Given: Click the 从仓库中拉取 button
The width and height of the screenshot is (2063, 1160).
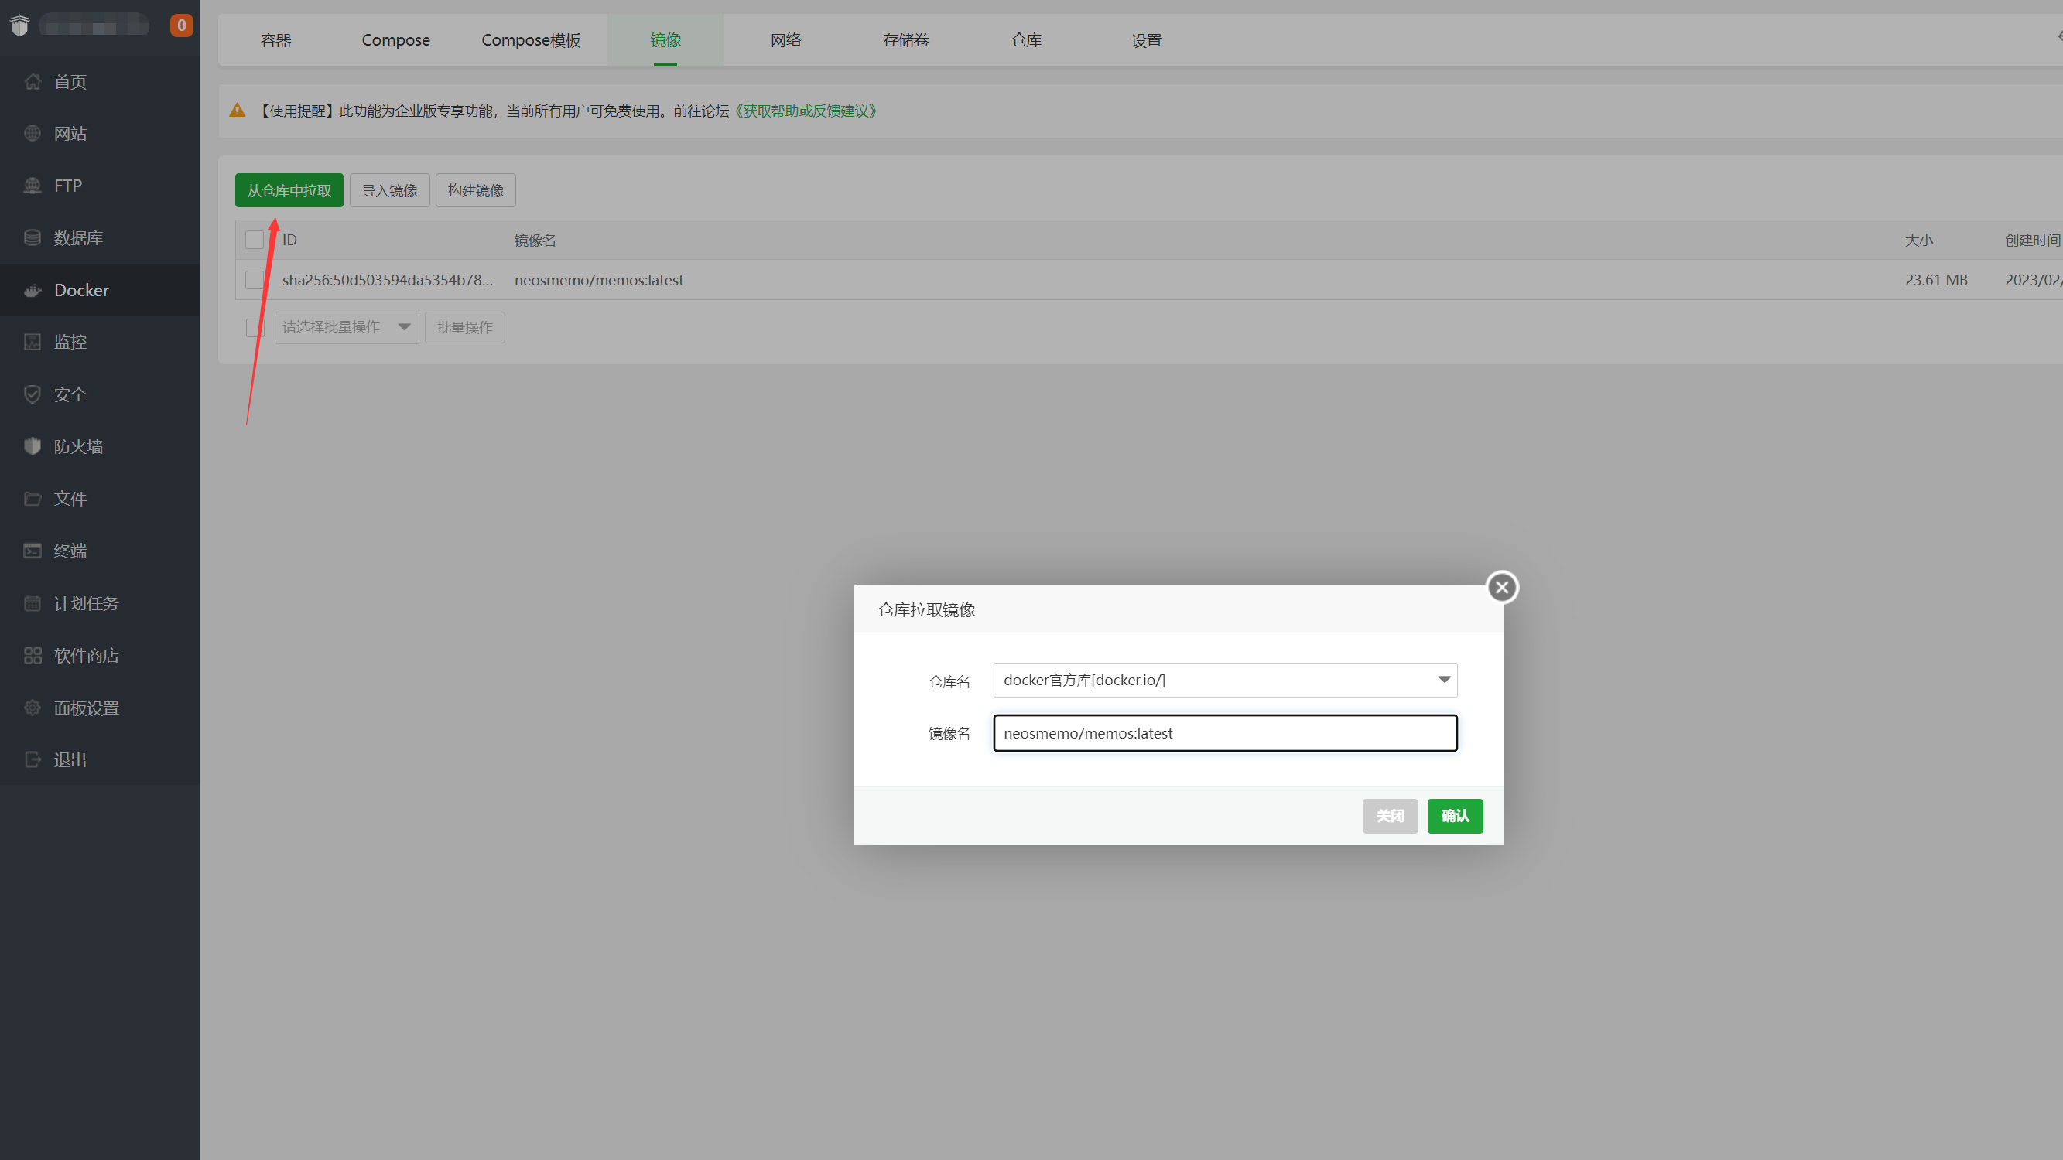Looking at the screenshot, I should [289, 190].
